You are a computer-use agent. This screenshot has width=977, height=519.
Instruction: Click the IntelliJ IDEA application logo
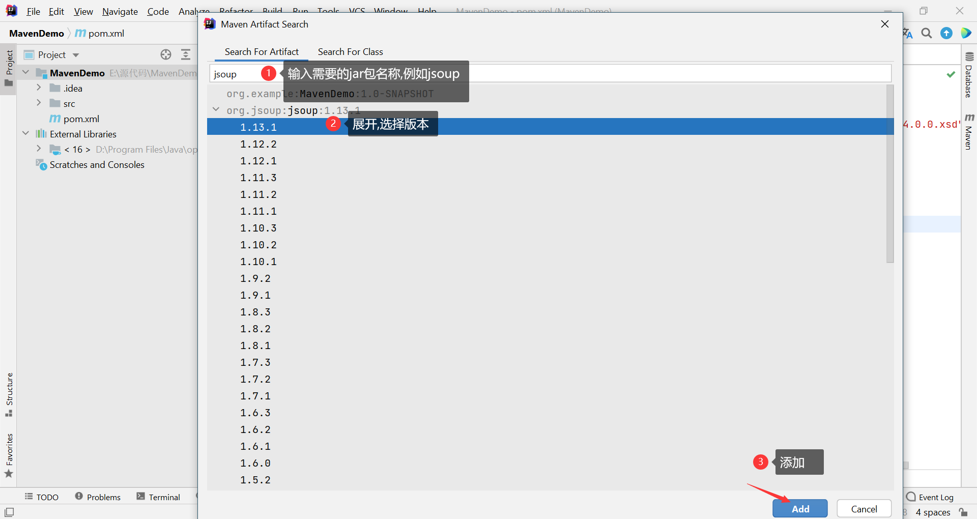pyautogui.click(x=11, y=11)
